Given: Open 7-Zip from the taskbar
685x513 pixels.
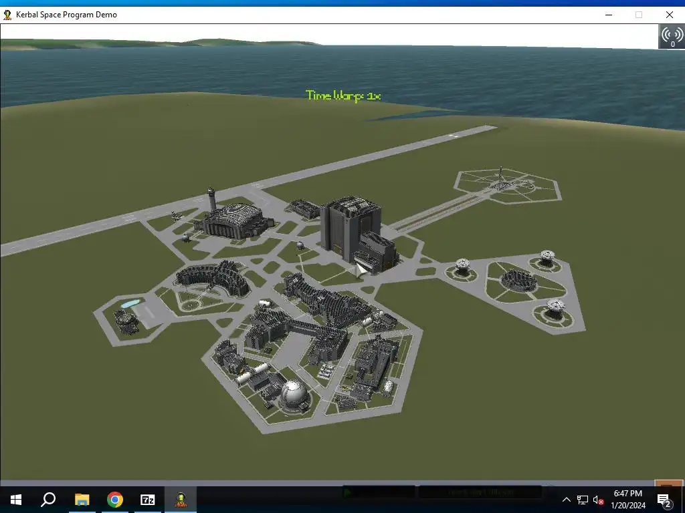Looking at the screenshot, I should coord(148,500).
